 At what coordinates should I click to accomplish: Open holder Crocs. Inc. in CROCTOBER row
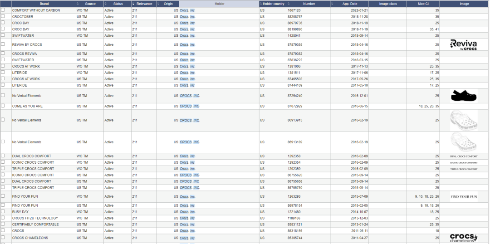click(187, 17)
